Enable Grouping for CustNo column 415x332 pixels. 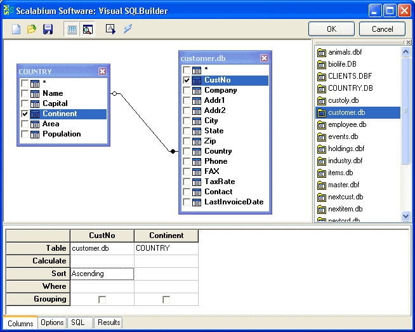click(102, 300)
